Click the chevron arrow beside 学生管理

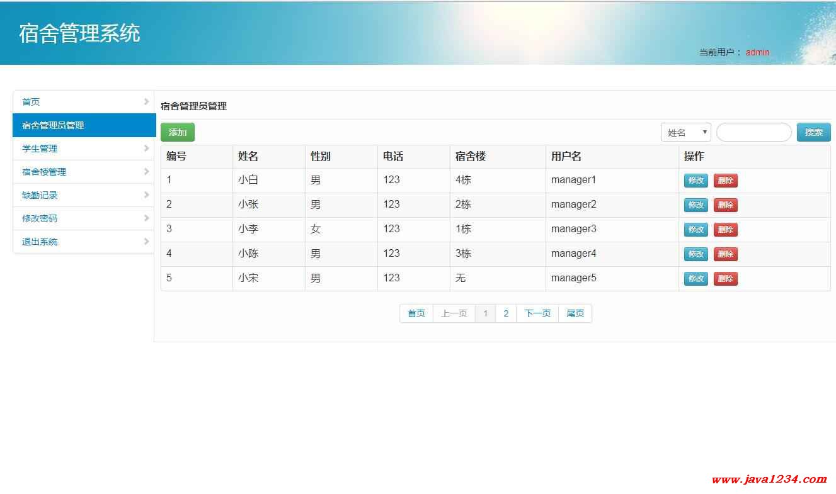click(146, 149)
